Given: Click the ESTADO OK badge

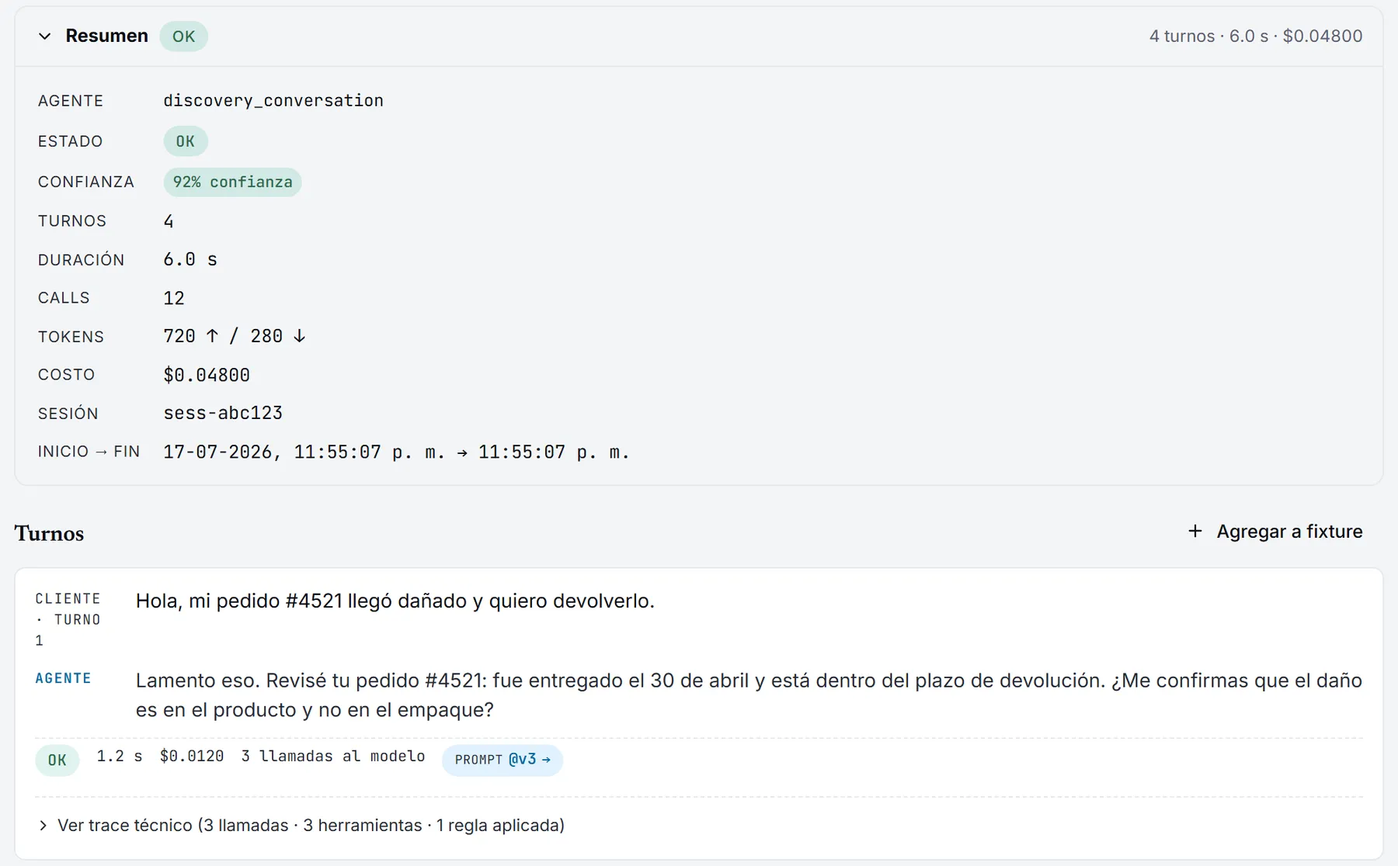Looking at the screenshot, I should click(186, 141).
